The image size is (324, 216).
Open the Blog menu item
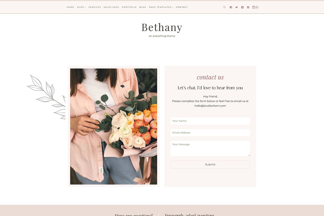[143, 7]
